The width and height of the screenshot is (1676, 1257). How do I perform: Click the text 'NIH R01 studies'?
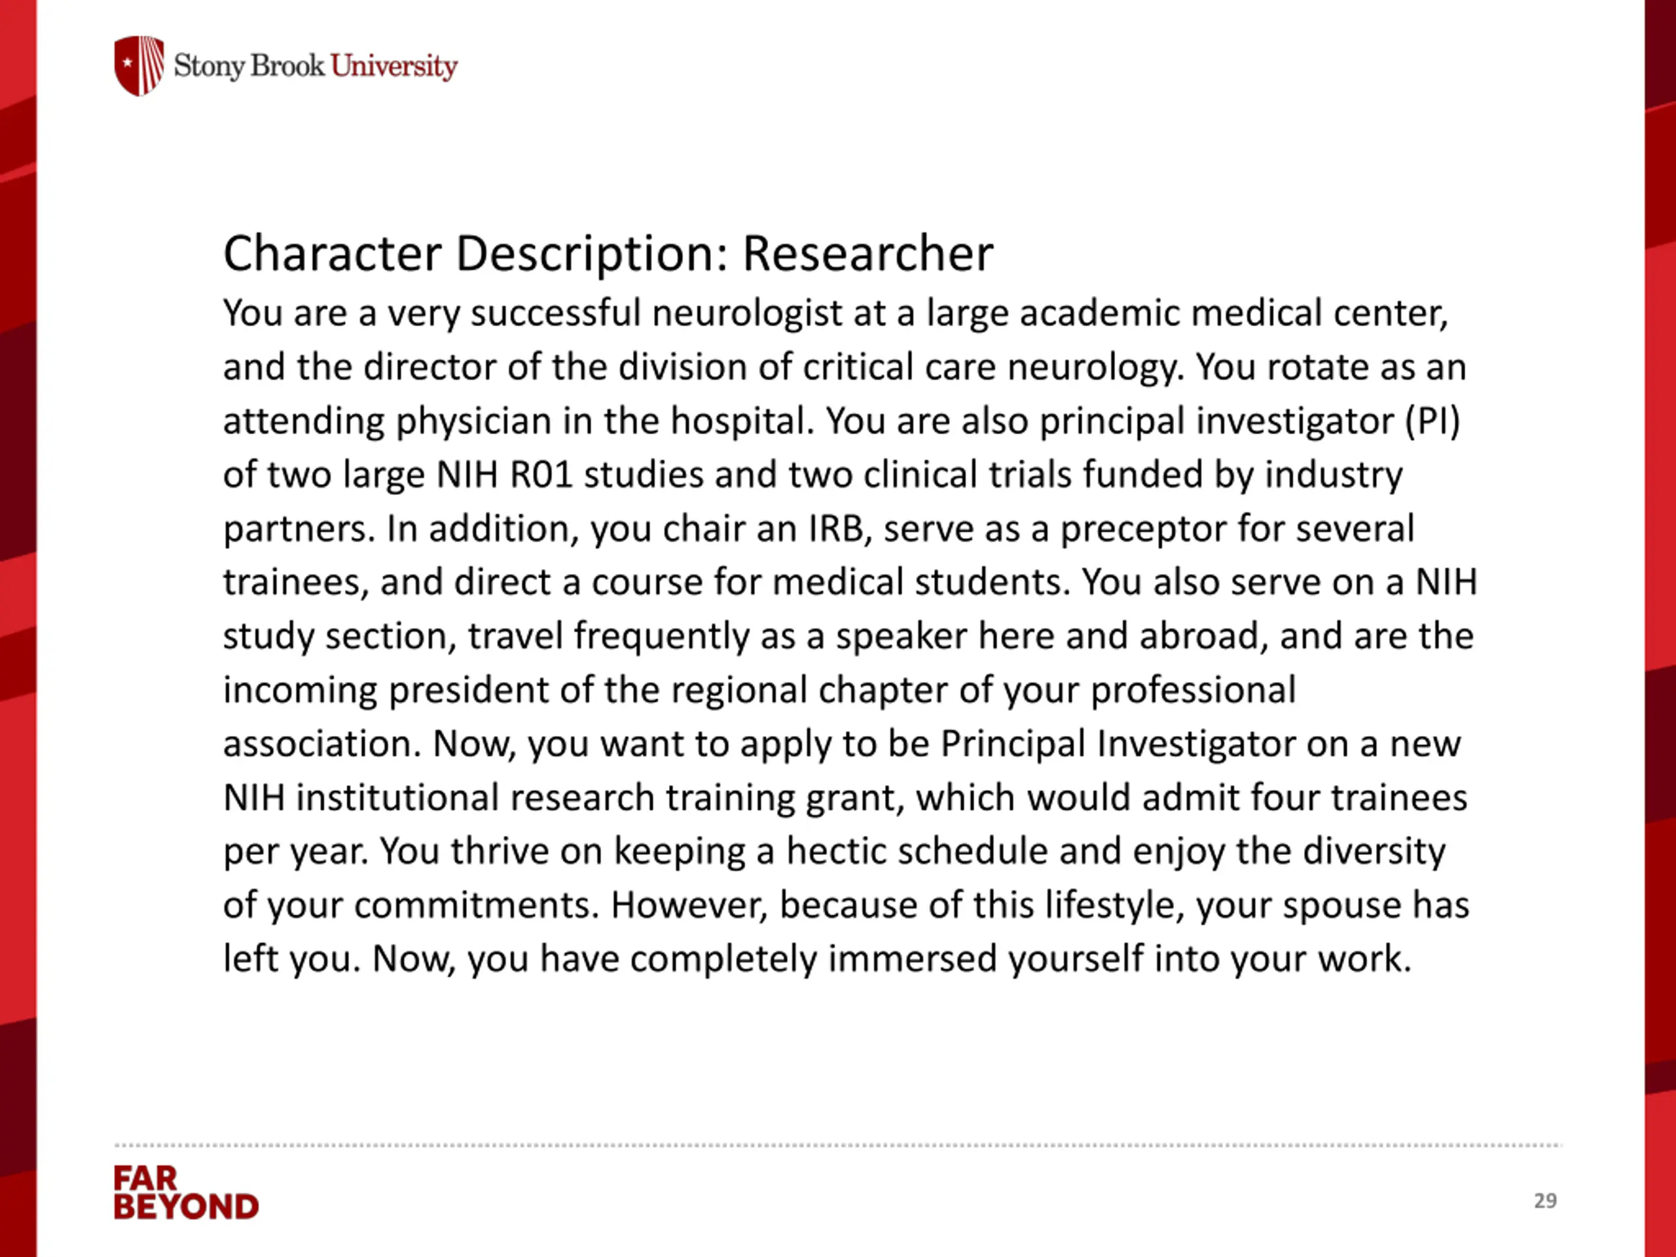point(570,475)
